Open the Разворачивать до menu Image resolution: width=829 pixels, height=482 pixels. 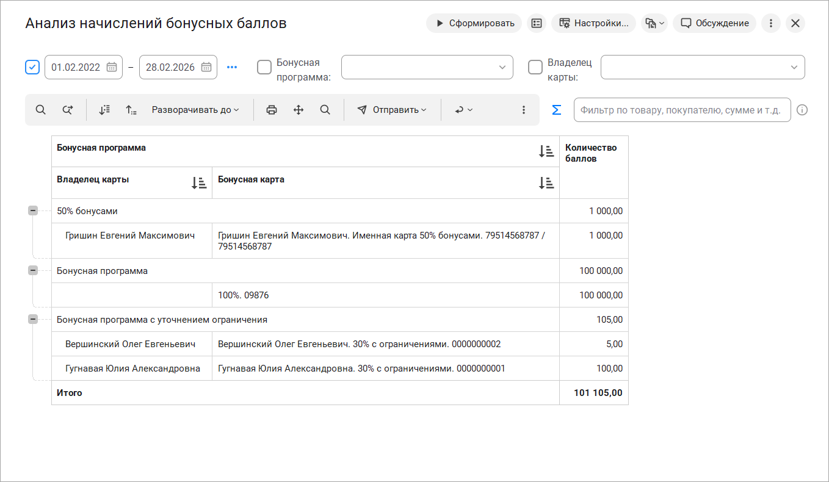tap(195, 110)
